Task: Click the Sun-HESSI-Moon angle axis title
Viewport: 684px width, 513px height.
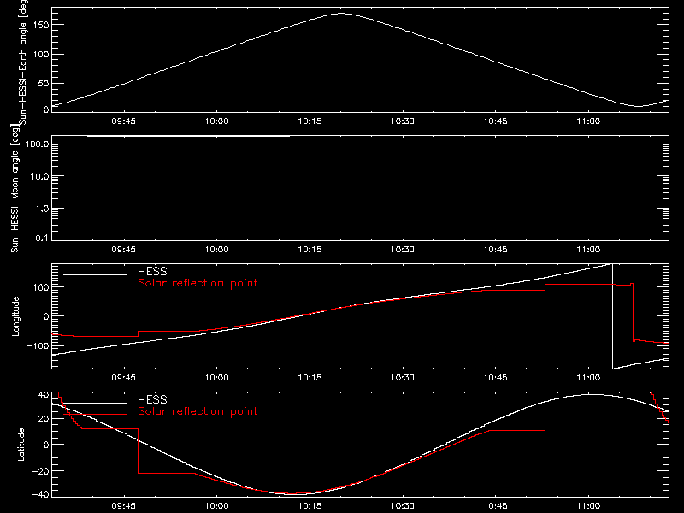Action: [15, 188]
